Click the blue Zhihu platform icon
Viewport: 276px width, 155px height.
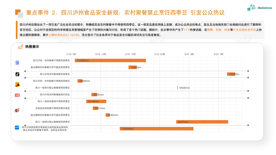(x=17, y=127)
